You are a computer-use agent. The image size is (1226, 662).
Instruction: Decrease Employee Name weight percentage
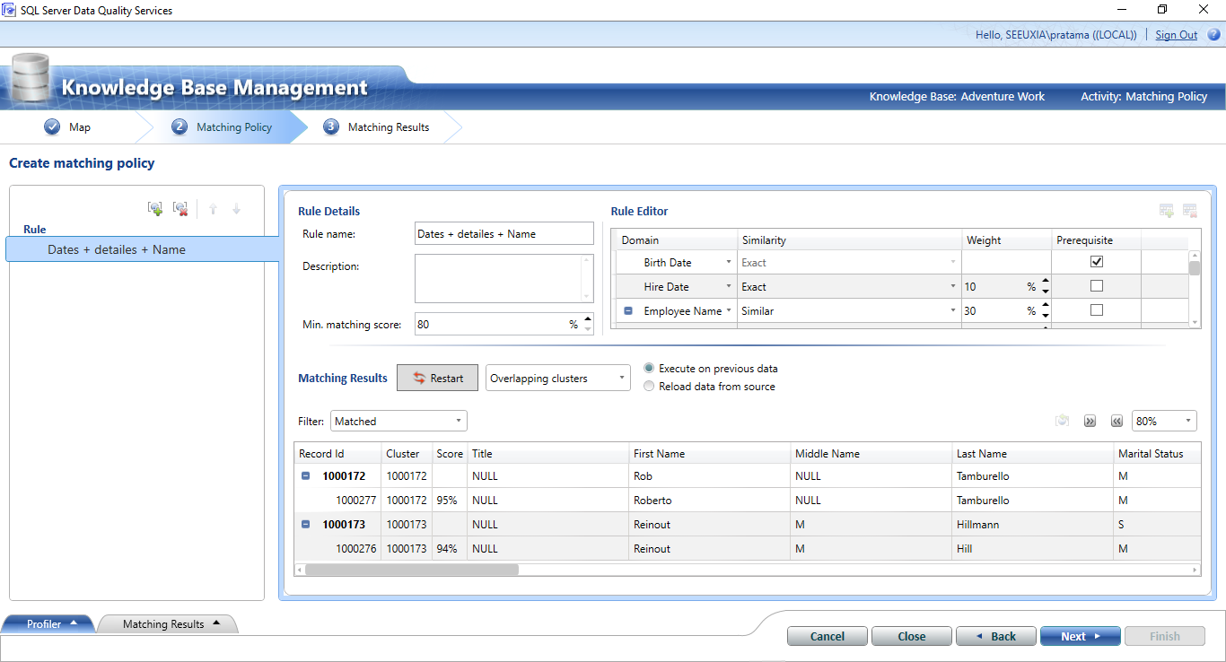1045,316
